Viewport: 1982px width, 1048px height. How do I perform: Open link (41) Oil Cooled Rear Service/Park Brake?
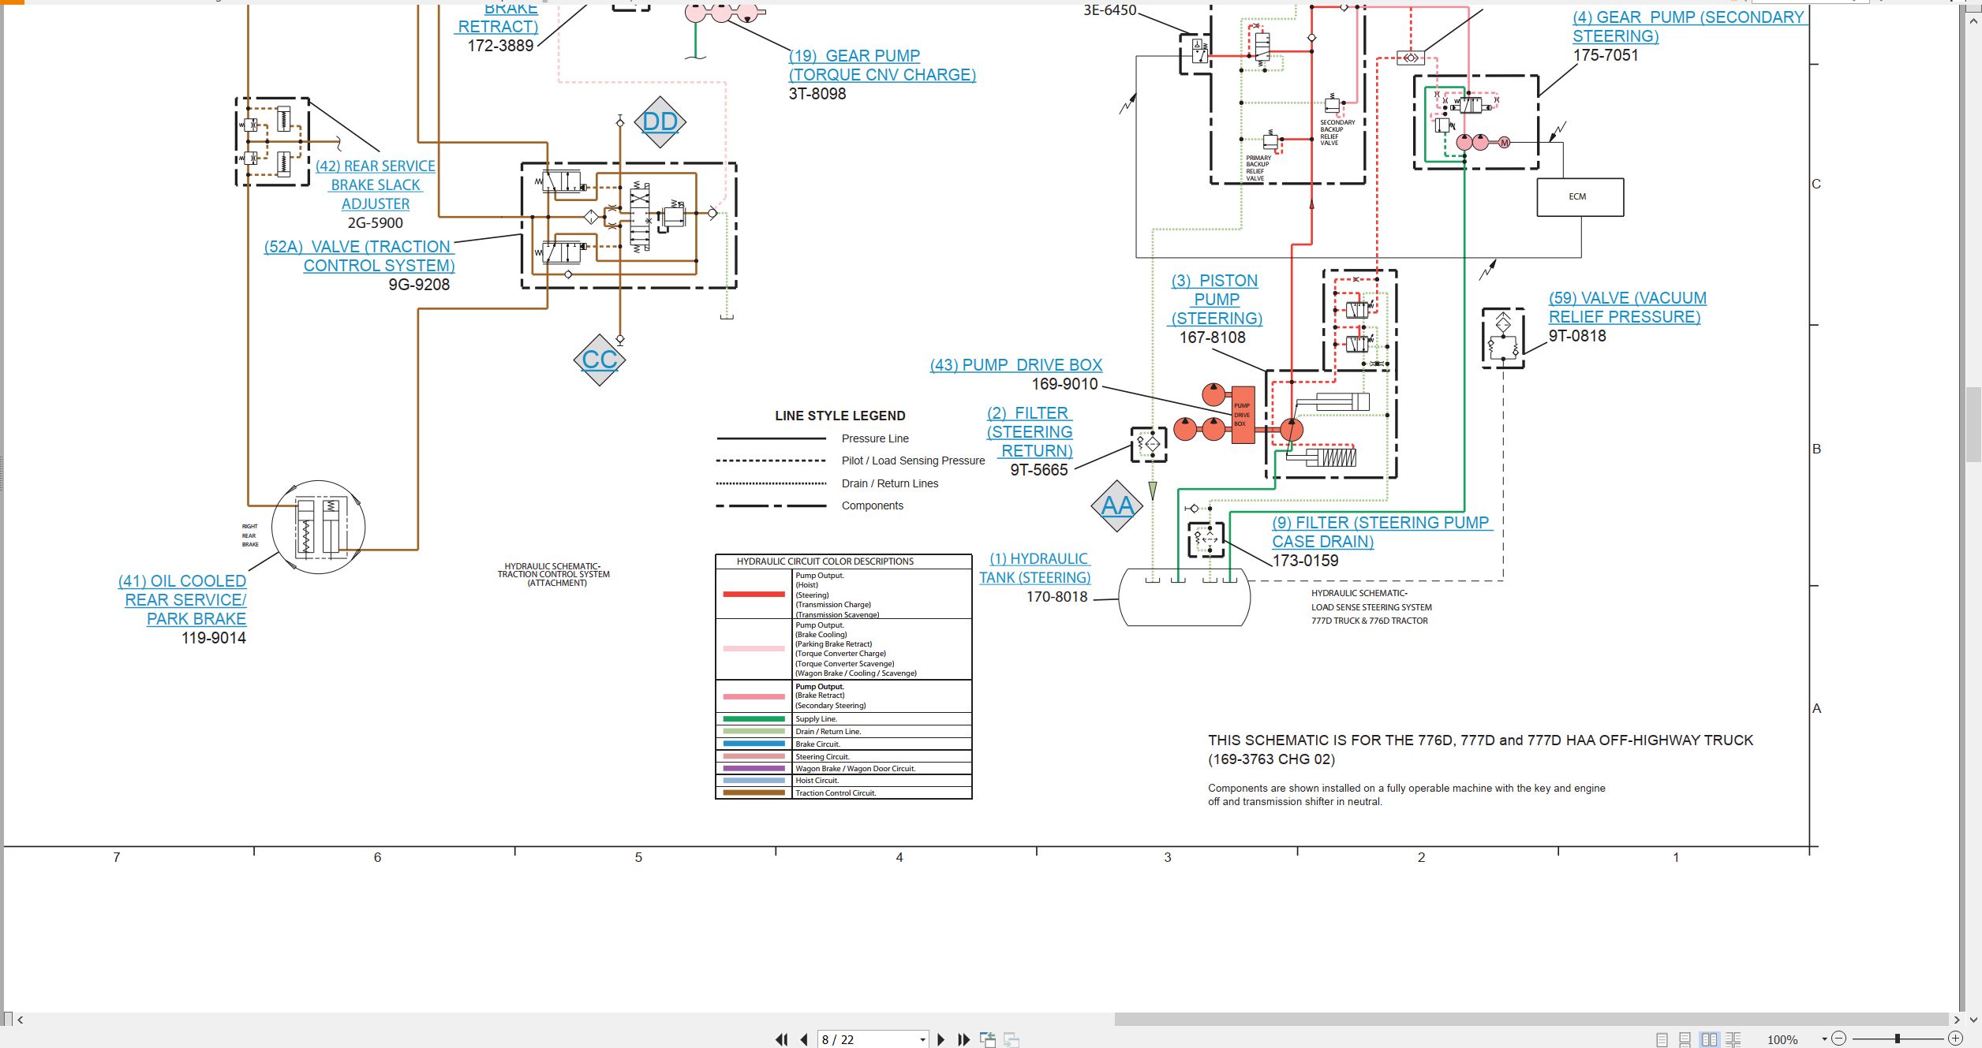pyautogui.click(x=182, y=599)
